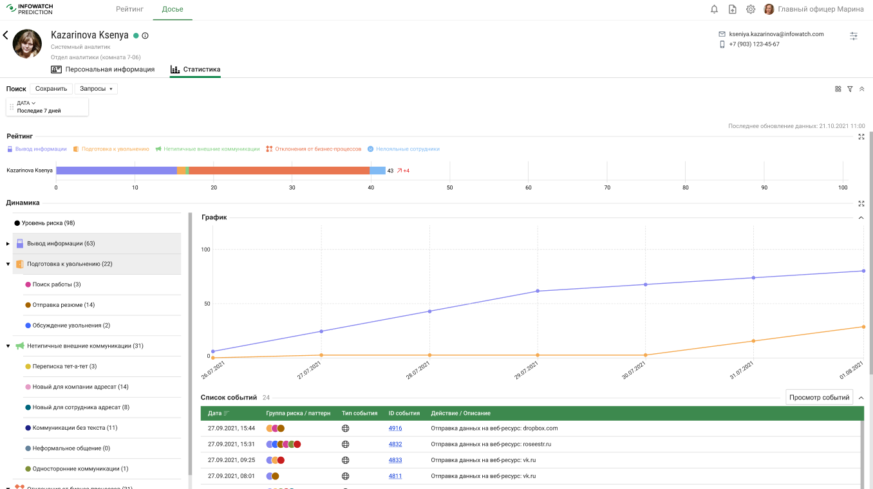Click the orange segment in rating bar
Viewport: 873px width, 489px height.
[182, 171]
